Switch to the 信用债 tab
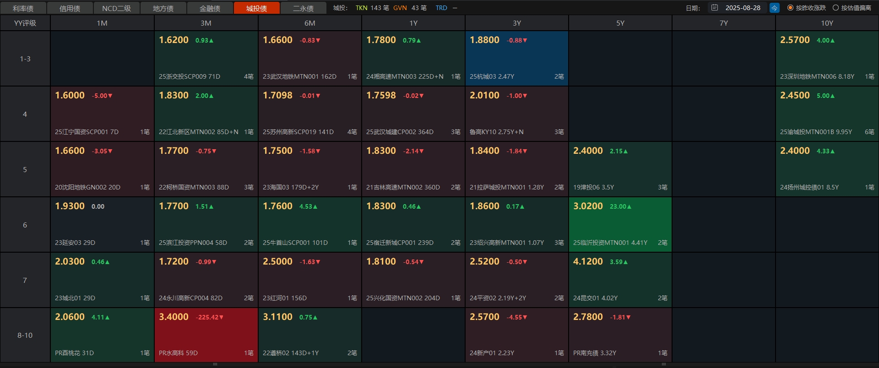Viewport: 879px width, 368px height. 70,8
